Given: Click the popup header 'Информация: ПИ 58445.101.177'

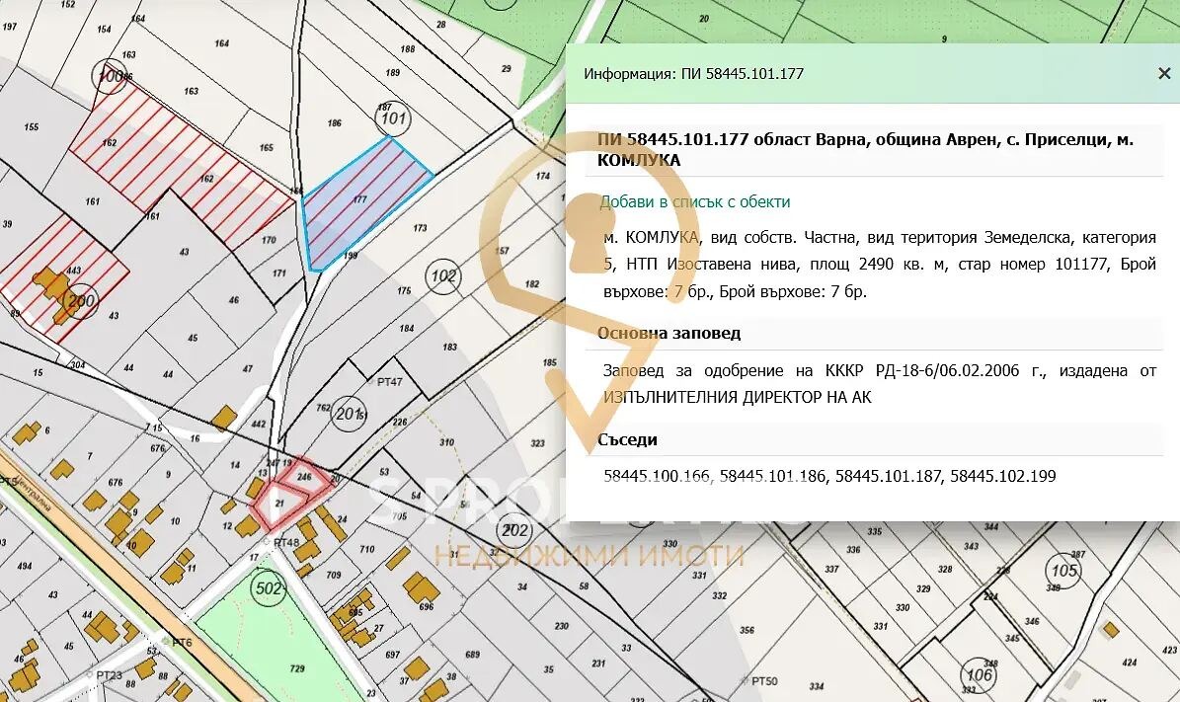Looking at the screenshot, I should (x=693, y=74).
